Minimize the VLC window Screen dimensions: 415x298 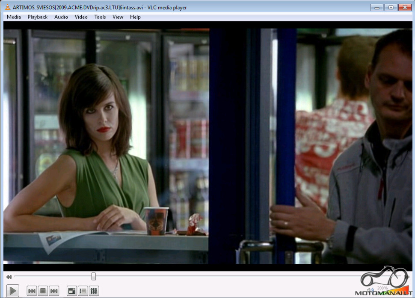tap(377, 7)
